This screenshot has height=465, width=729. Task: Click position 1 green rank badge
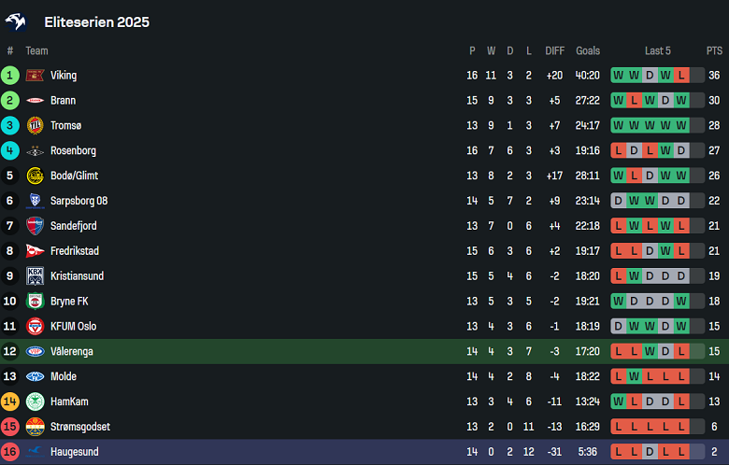tap(10, 76)
